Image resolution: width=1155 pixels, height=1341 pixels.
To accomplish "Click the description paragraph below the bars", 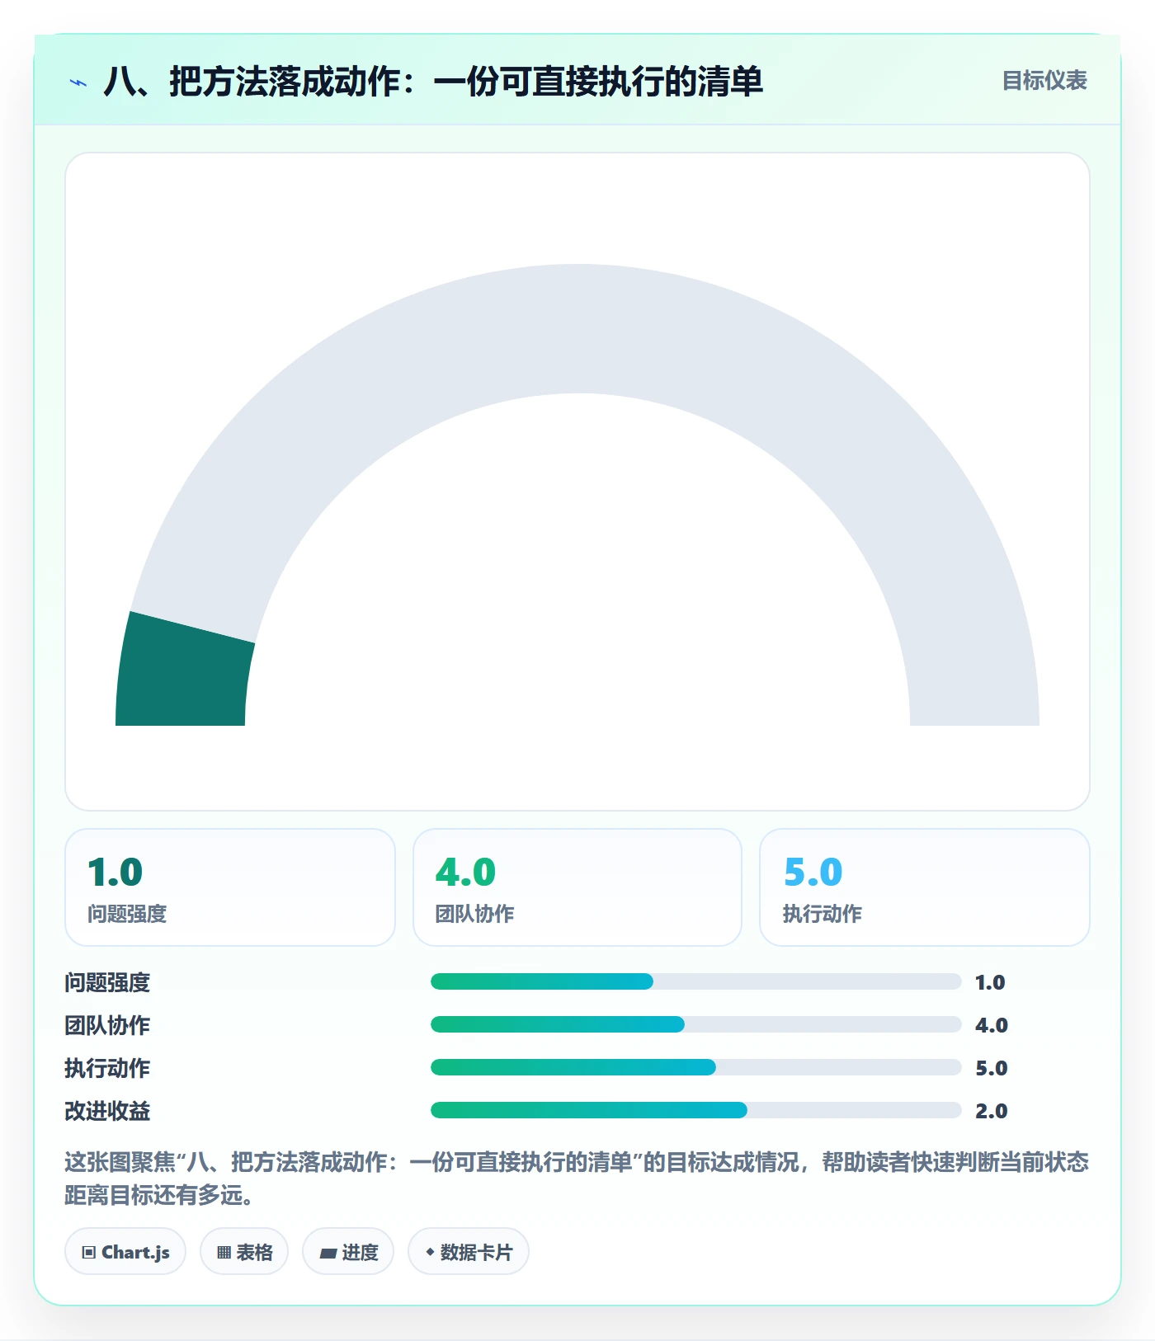I will pos(577,1179).
